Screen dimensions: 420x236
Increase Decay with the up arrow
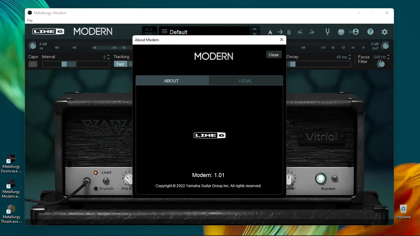tap(350, 55)
